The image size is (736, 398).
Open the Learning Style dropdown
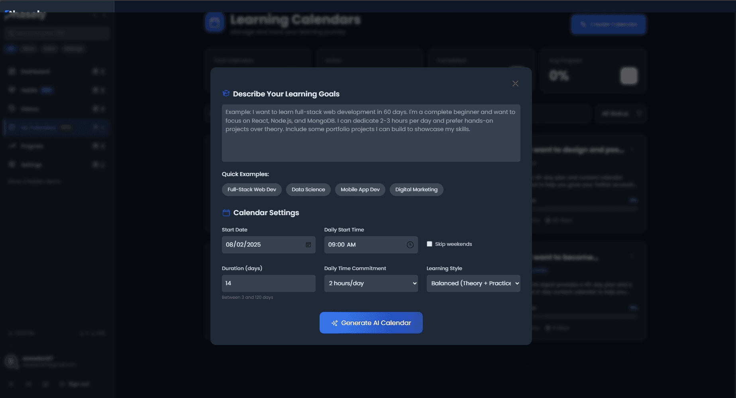coord(473,283)
